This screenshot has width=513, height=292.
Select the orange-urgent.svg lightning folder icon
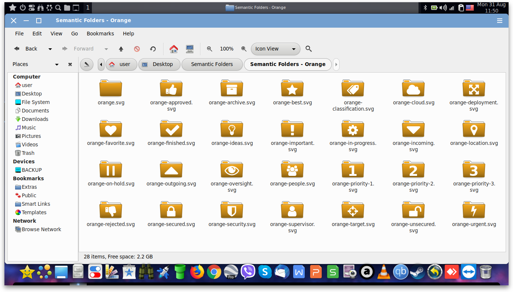pos(474,210)
